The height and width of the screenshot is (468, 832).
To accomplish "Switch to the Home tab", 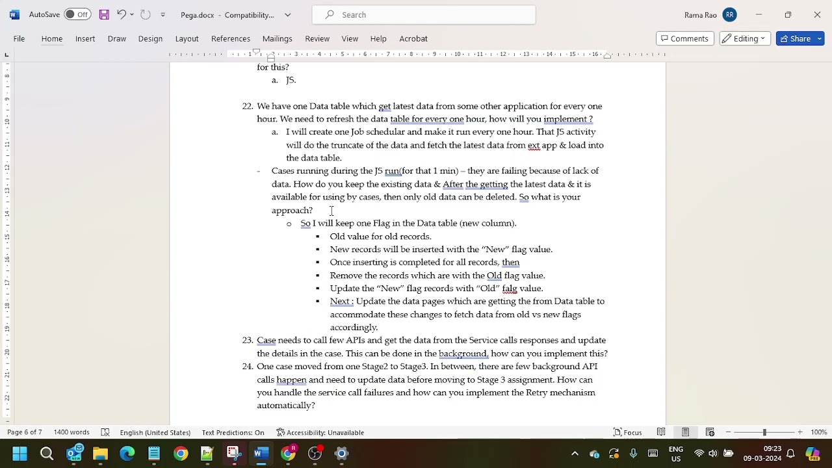I will [52, 38].
